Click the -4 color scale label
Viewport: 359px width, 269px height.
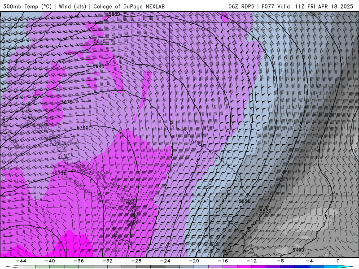(309, 261)
